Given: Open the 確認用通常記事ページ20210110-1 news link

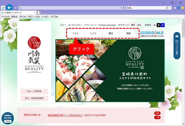Looking at the screenshot, I should [x=65, y=115].
